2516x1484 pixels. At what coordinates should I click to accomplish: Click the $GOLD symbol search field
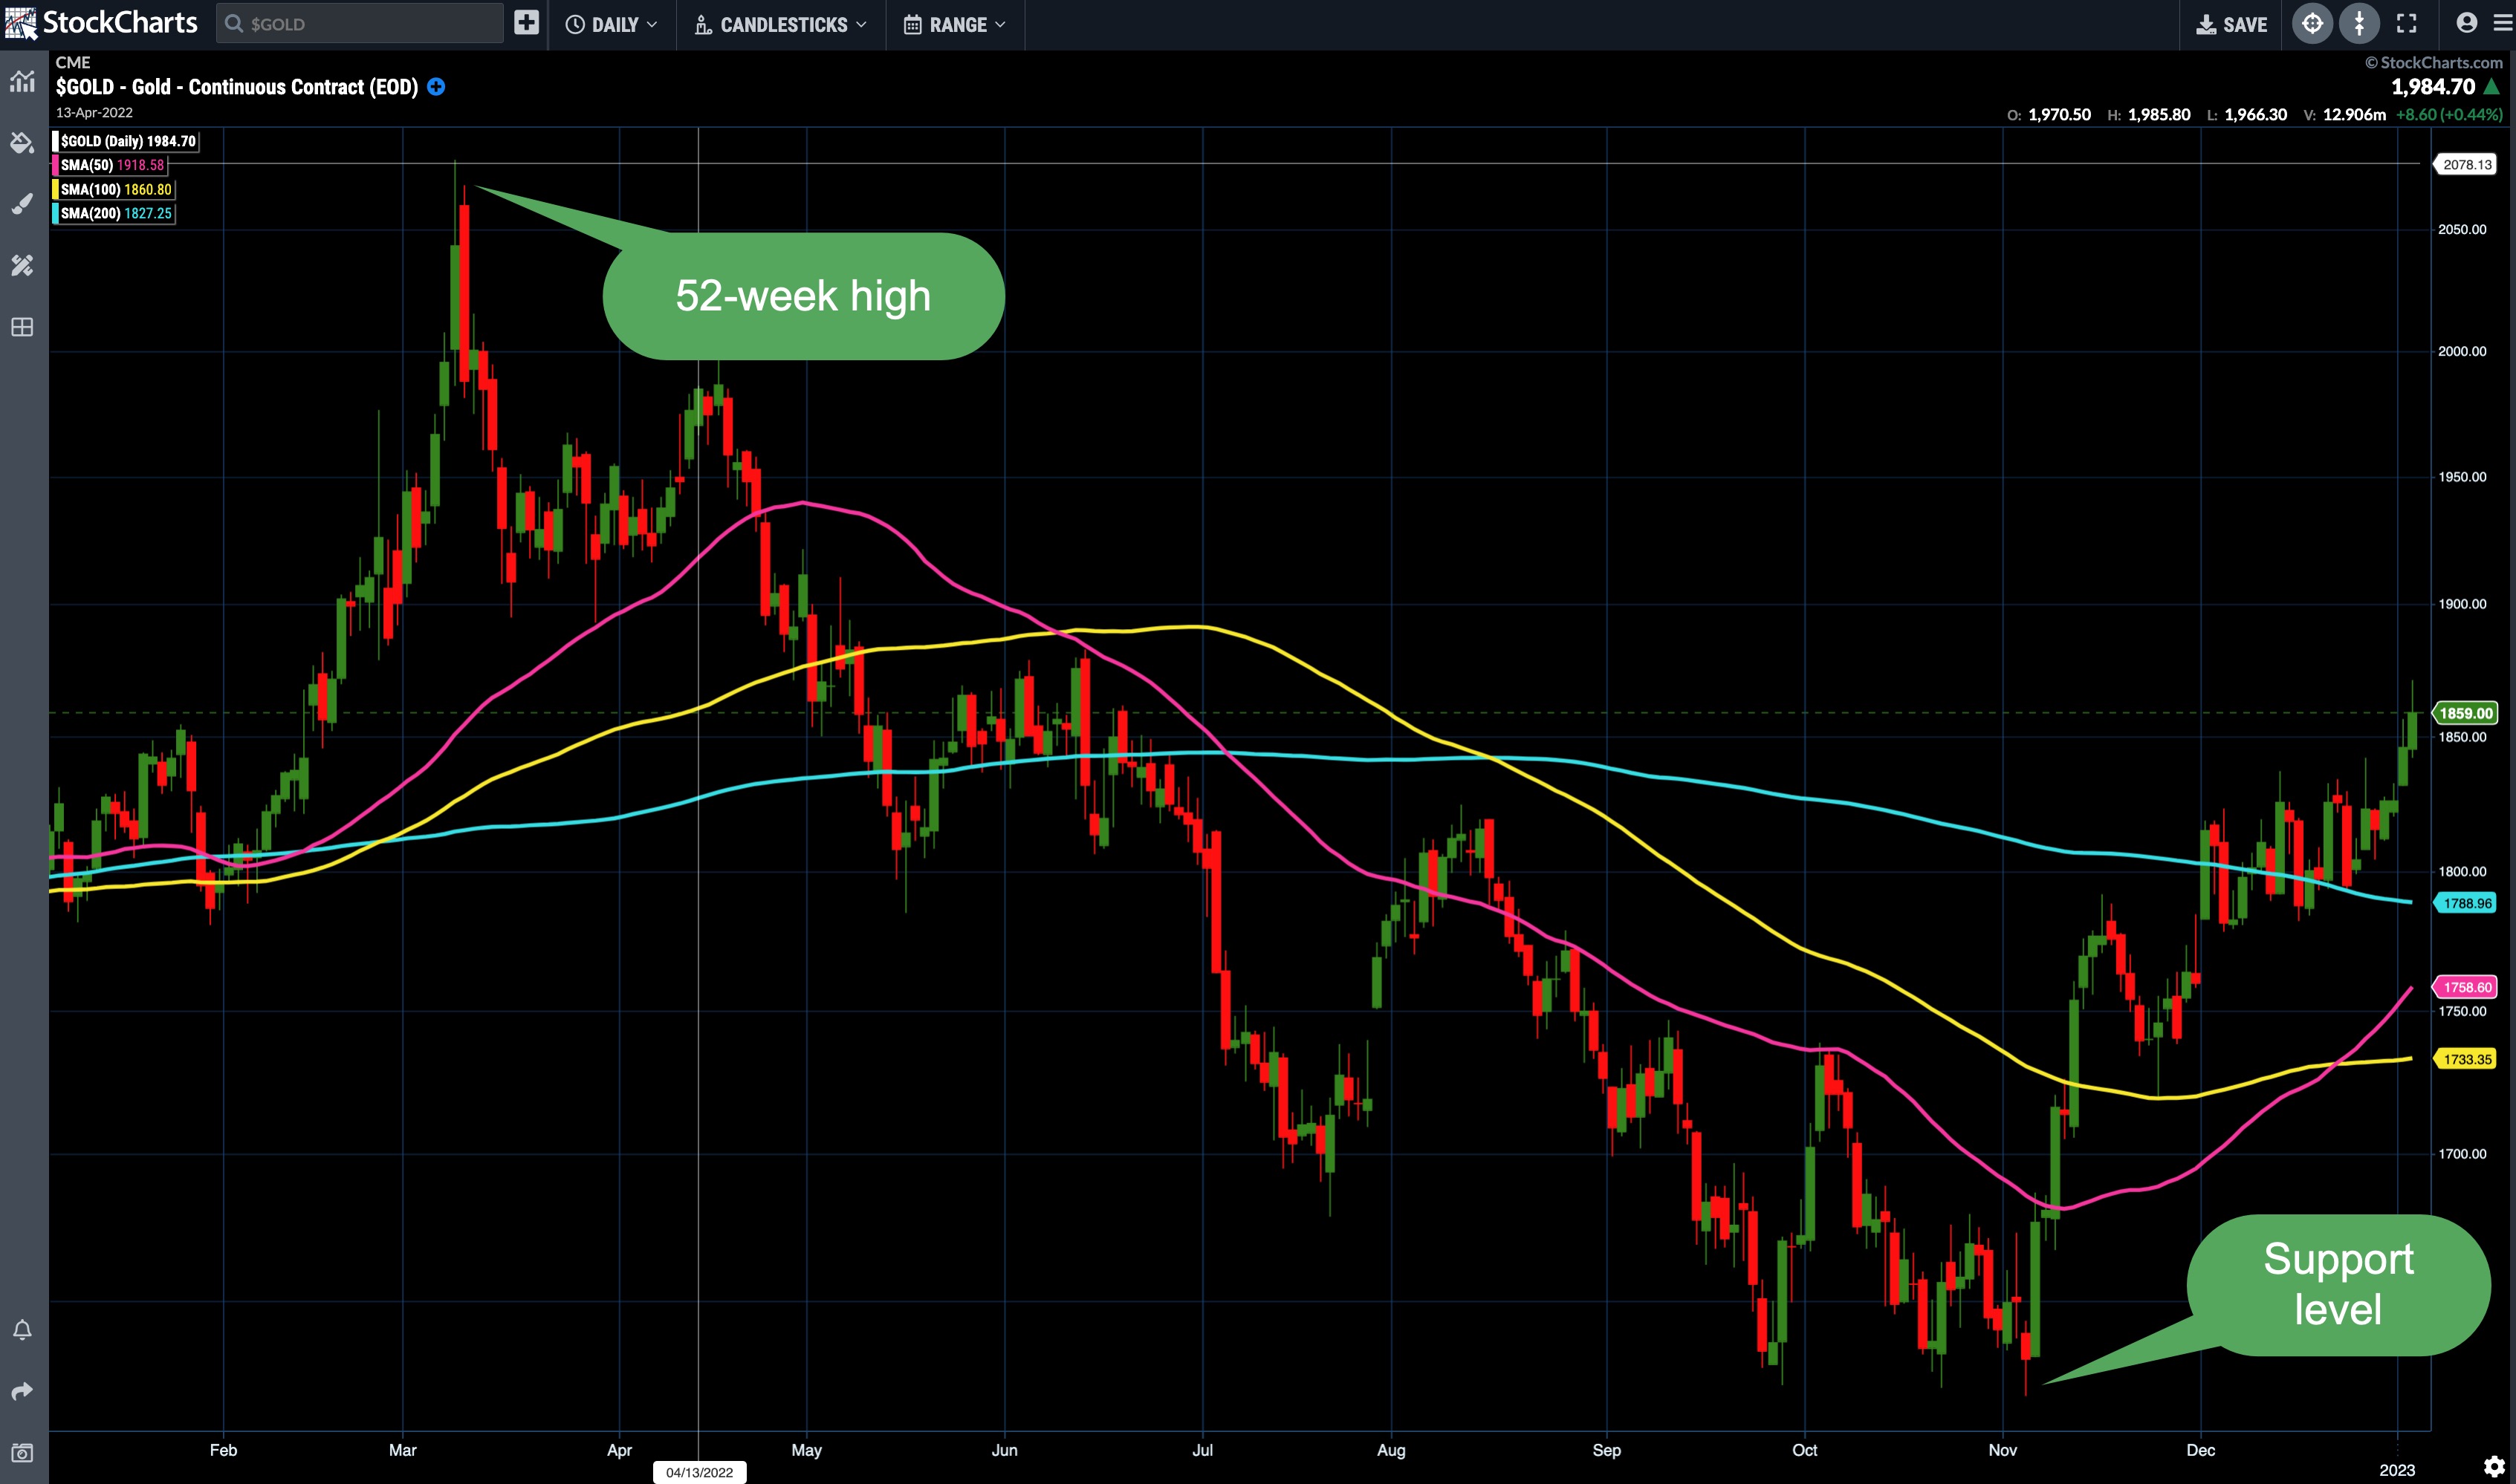[360, 23]
